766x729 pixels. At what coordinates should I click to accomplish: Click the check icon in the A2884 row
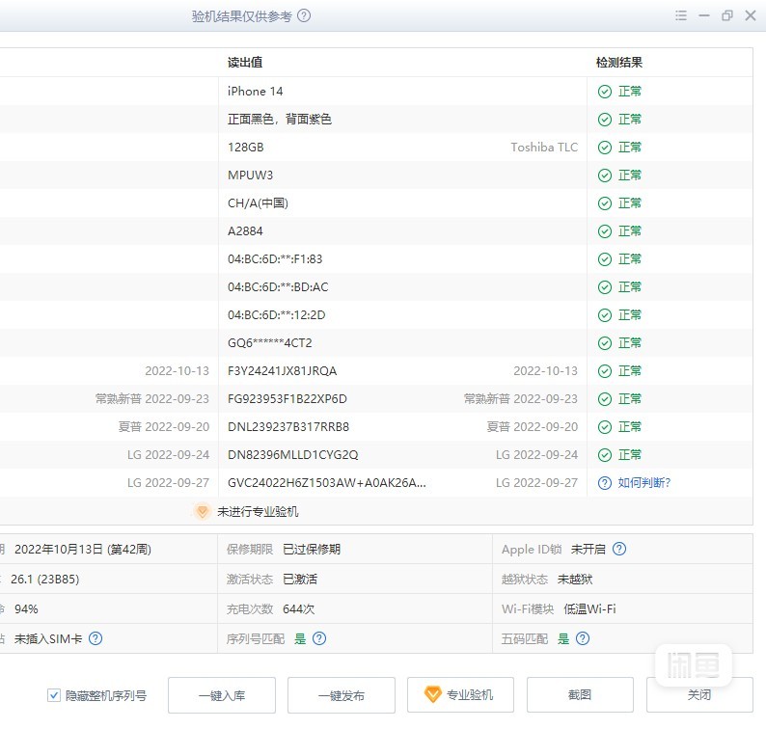pyautogui.click(x=605, y=231)
